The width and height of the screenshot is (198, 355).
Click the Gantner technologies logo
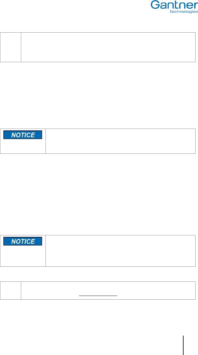[174, 6]
